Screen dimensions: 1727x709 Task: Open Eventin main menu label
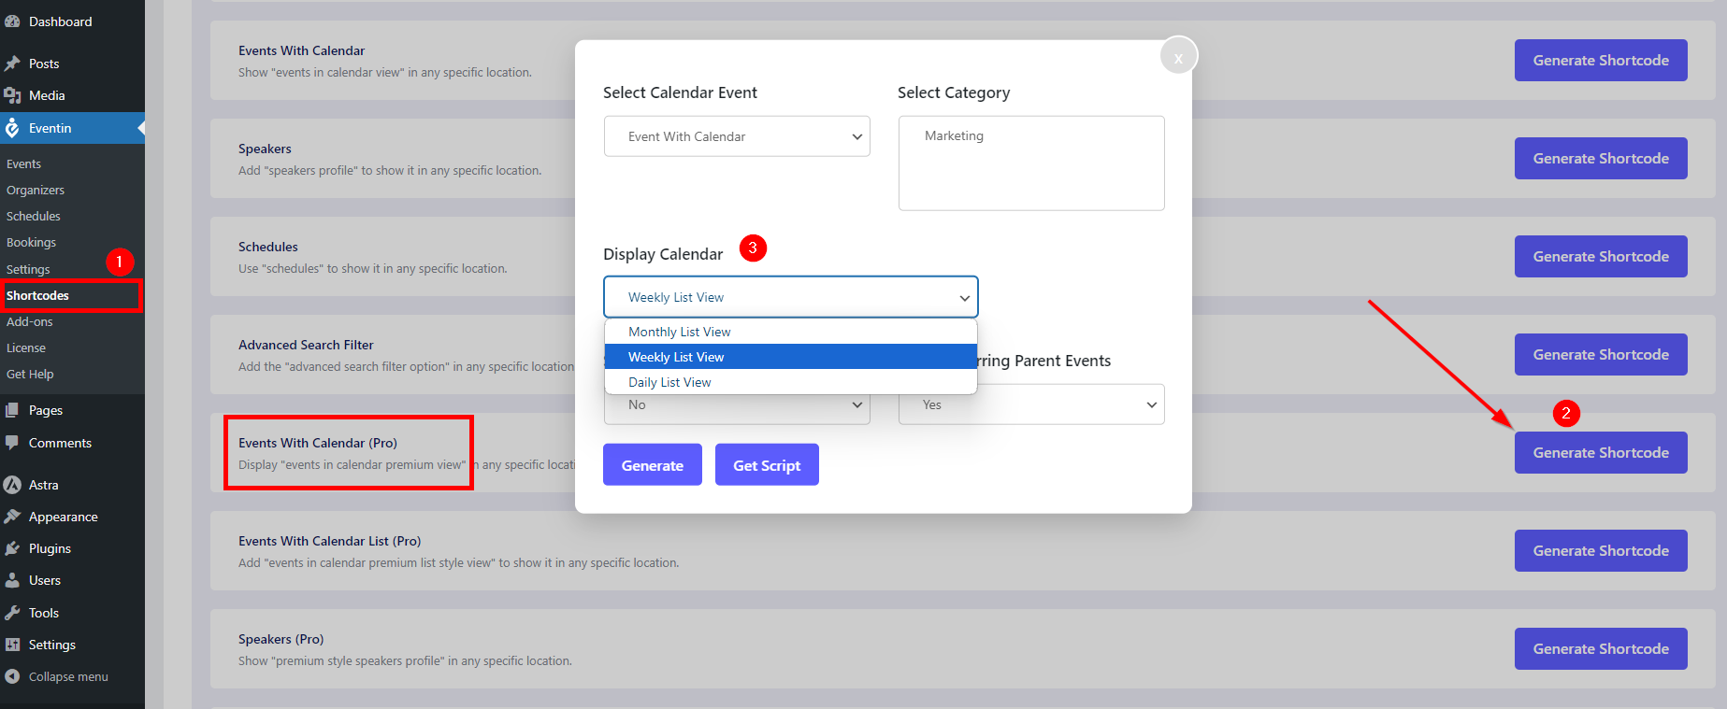[x=50, y=128]
